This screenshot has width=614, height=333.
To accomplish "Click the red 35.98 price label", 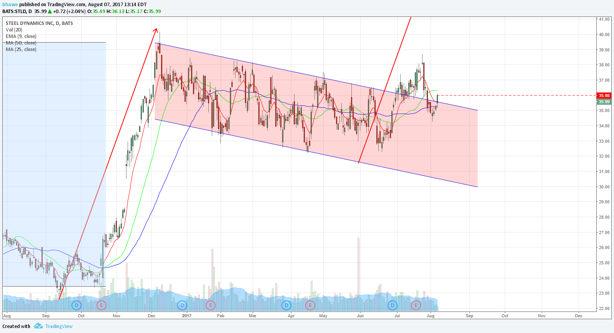I will pyautogui.click(x=604, y=96).
